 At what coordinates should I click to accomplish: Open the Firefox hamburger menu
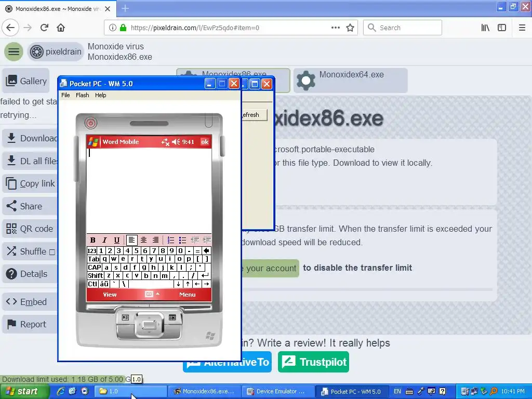[x=522, y=28]
